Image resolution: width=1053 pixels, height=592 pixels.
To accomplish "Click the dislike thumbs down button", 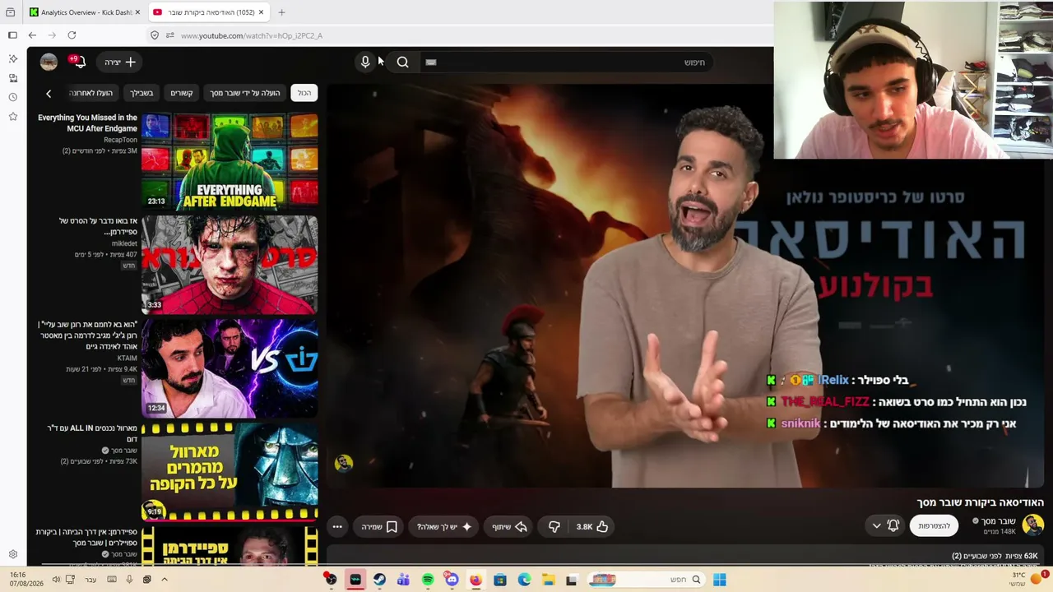I will click(x=554, y=526).
